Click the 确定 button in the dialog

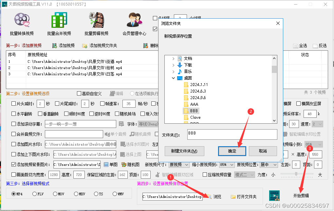(x=232, y=151)
